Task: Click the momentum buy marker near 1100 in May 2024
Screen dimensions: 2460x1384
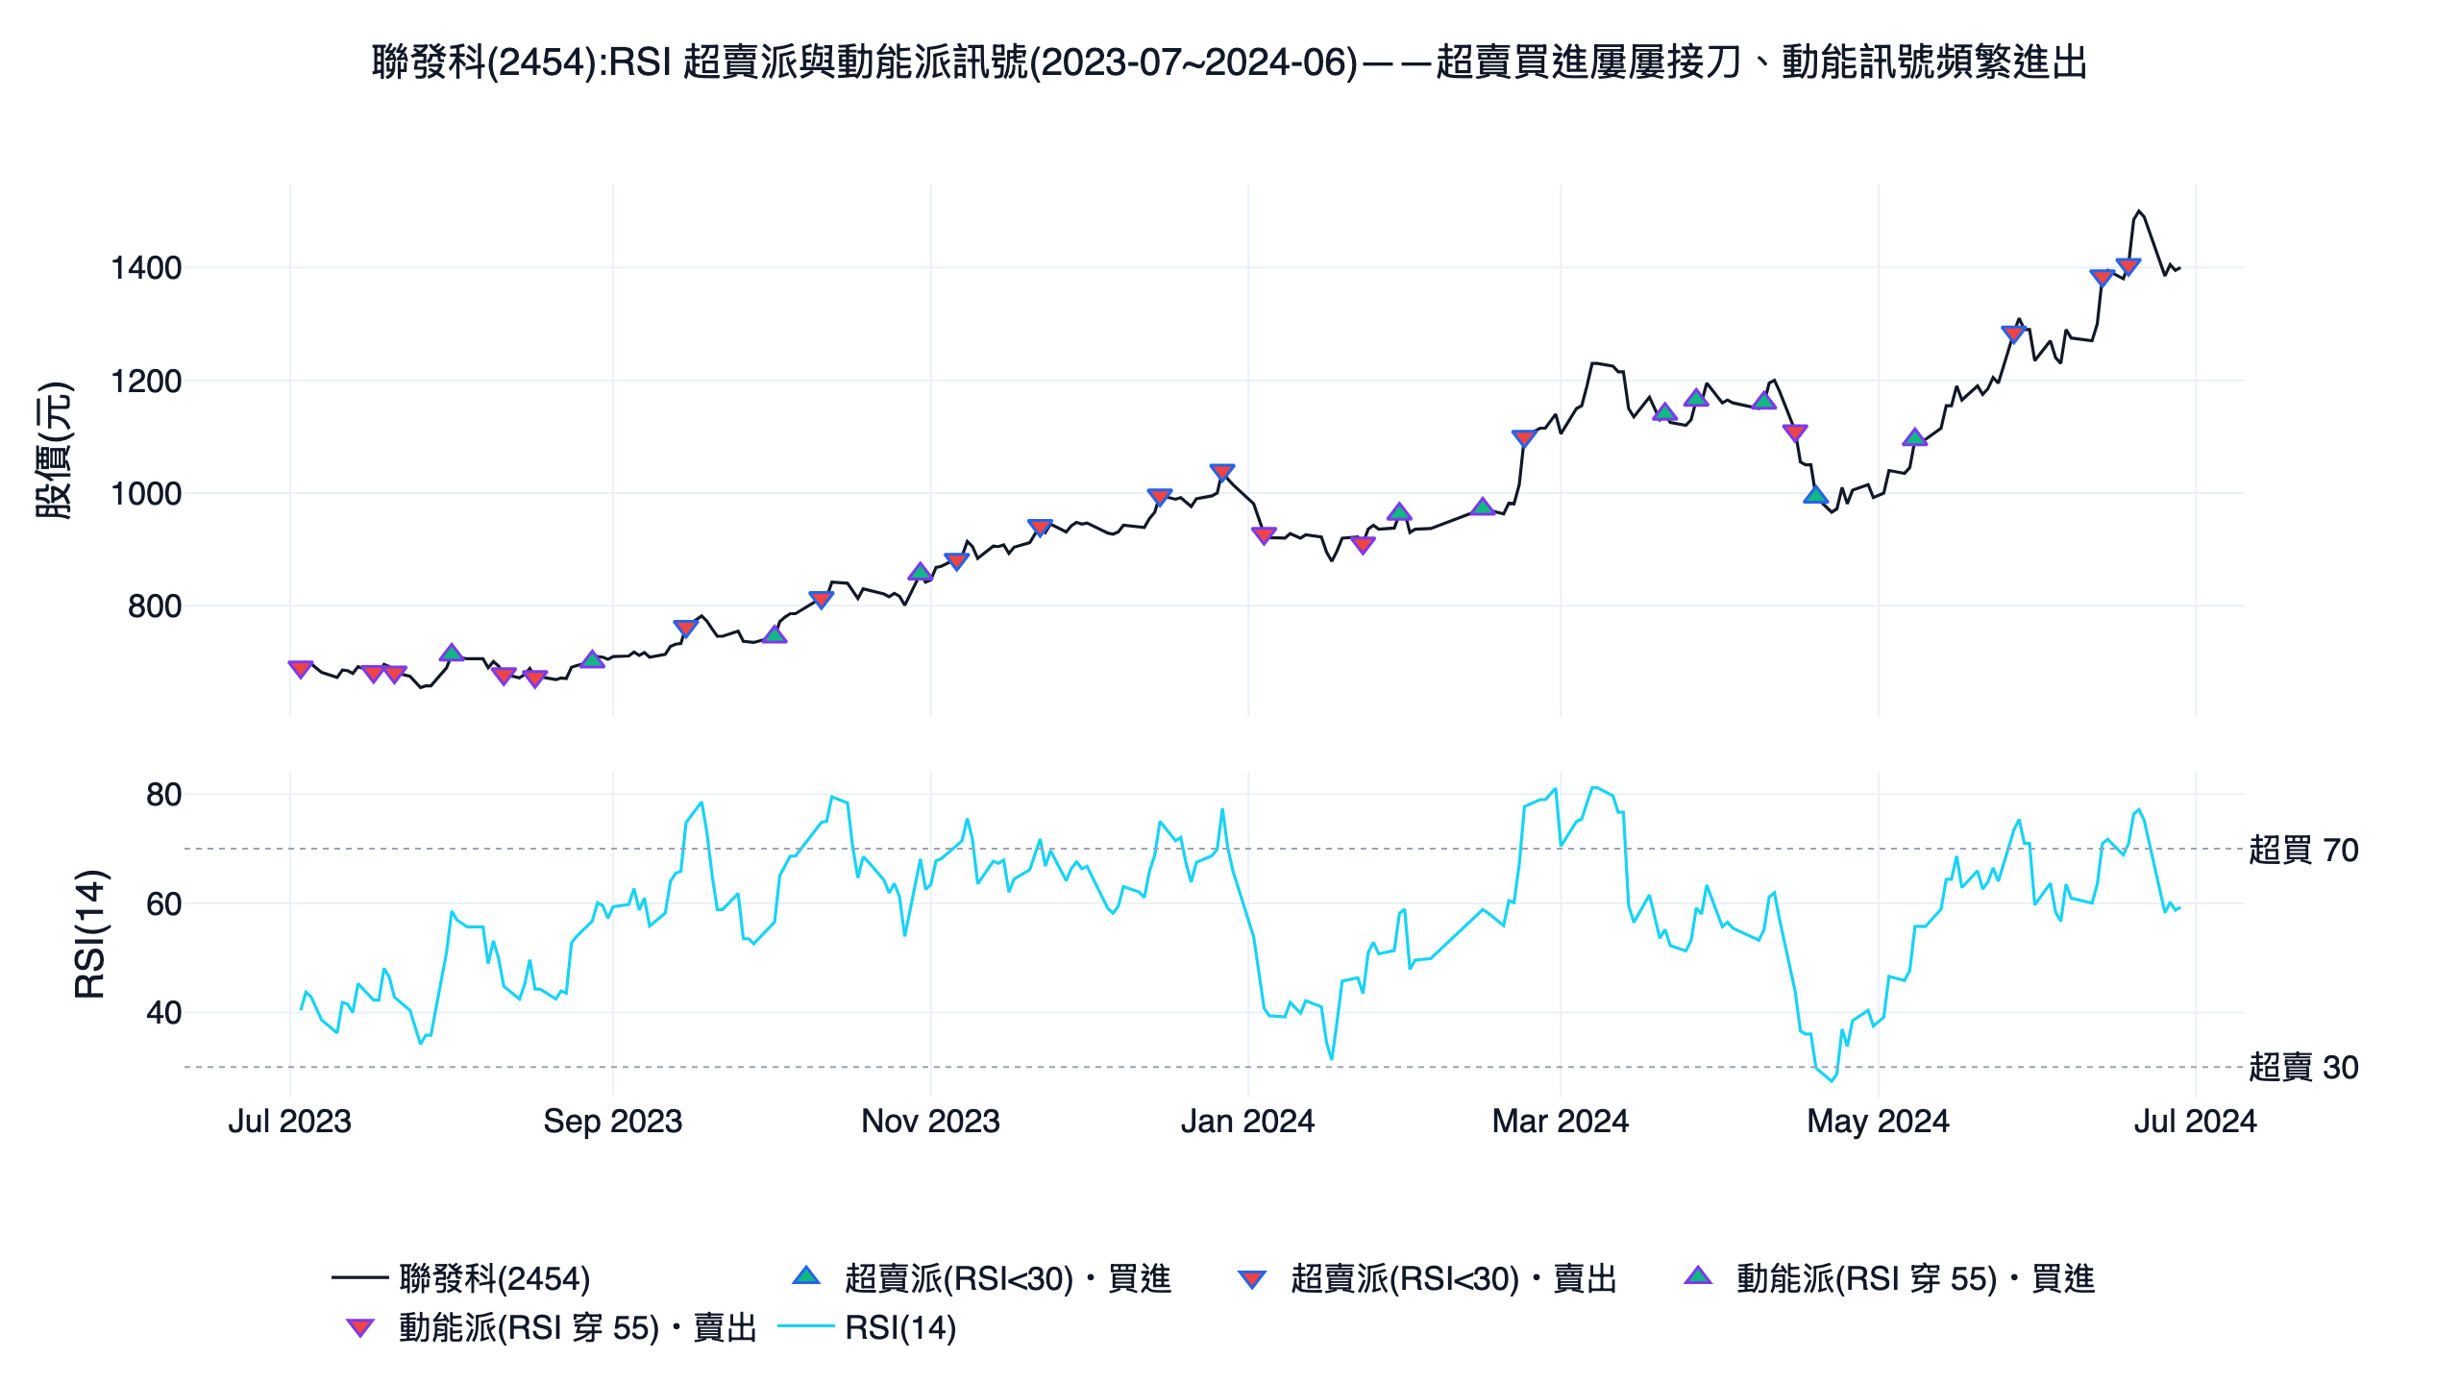Action: (1914, 437)
